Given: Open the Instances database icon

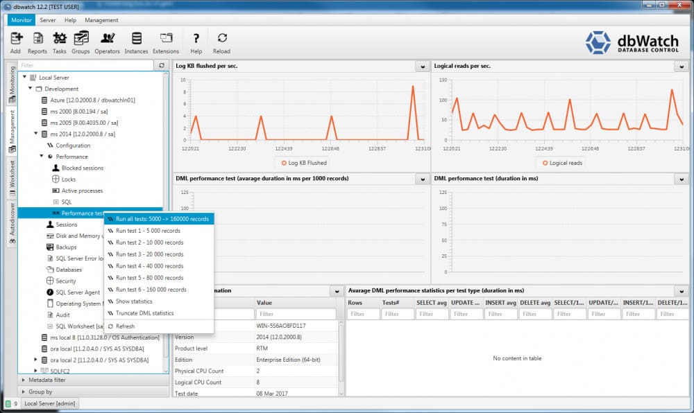Looking at the screenshot, I should [x=137, y=38].
